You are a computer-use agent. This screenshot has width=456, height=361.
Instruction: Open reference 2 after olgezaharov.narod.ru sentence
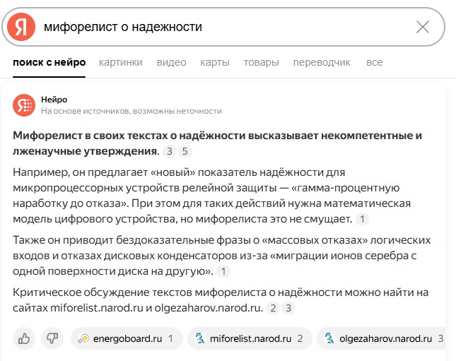coord(273,308)
